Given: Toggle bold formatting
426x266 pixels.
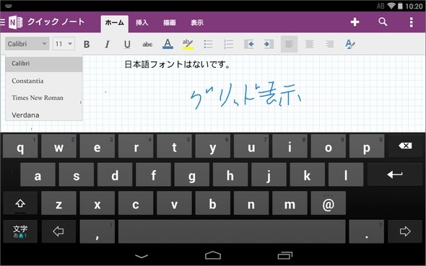Looking at the screenshot, I should click(87, 44).
